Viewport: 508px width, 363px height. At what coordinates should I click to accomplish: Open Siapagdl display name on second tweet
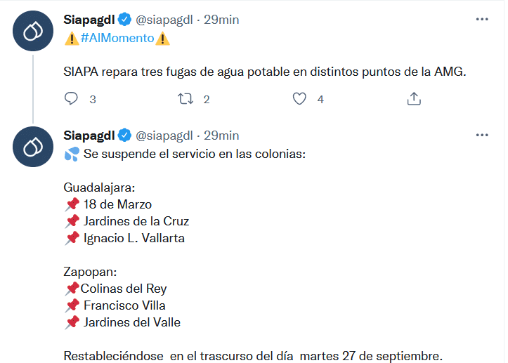pos(89,135)
